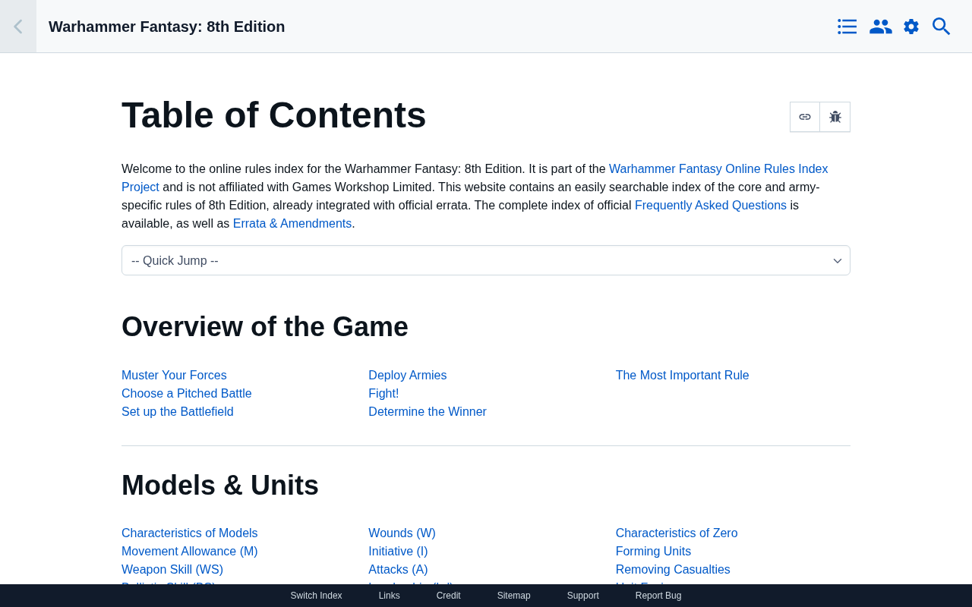The image size is (972, 607).
Task: Copy page link via chain icon
Action: (x=805, y=117)
